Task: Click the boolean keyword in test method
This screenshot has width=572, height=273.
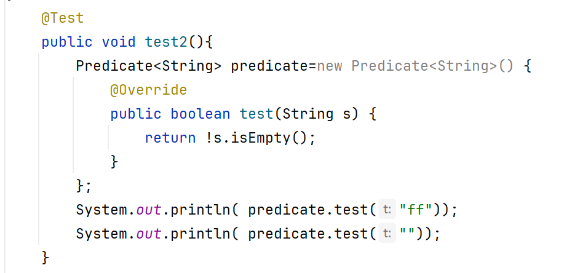Action: coord(201,114)
